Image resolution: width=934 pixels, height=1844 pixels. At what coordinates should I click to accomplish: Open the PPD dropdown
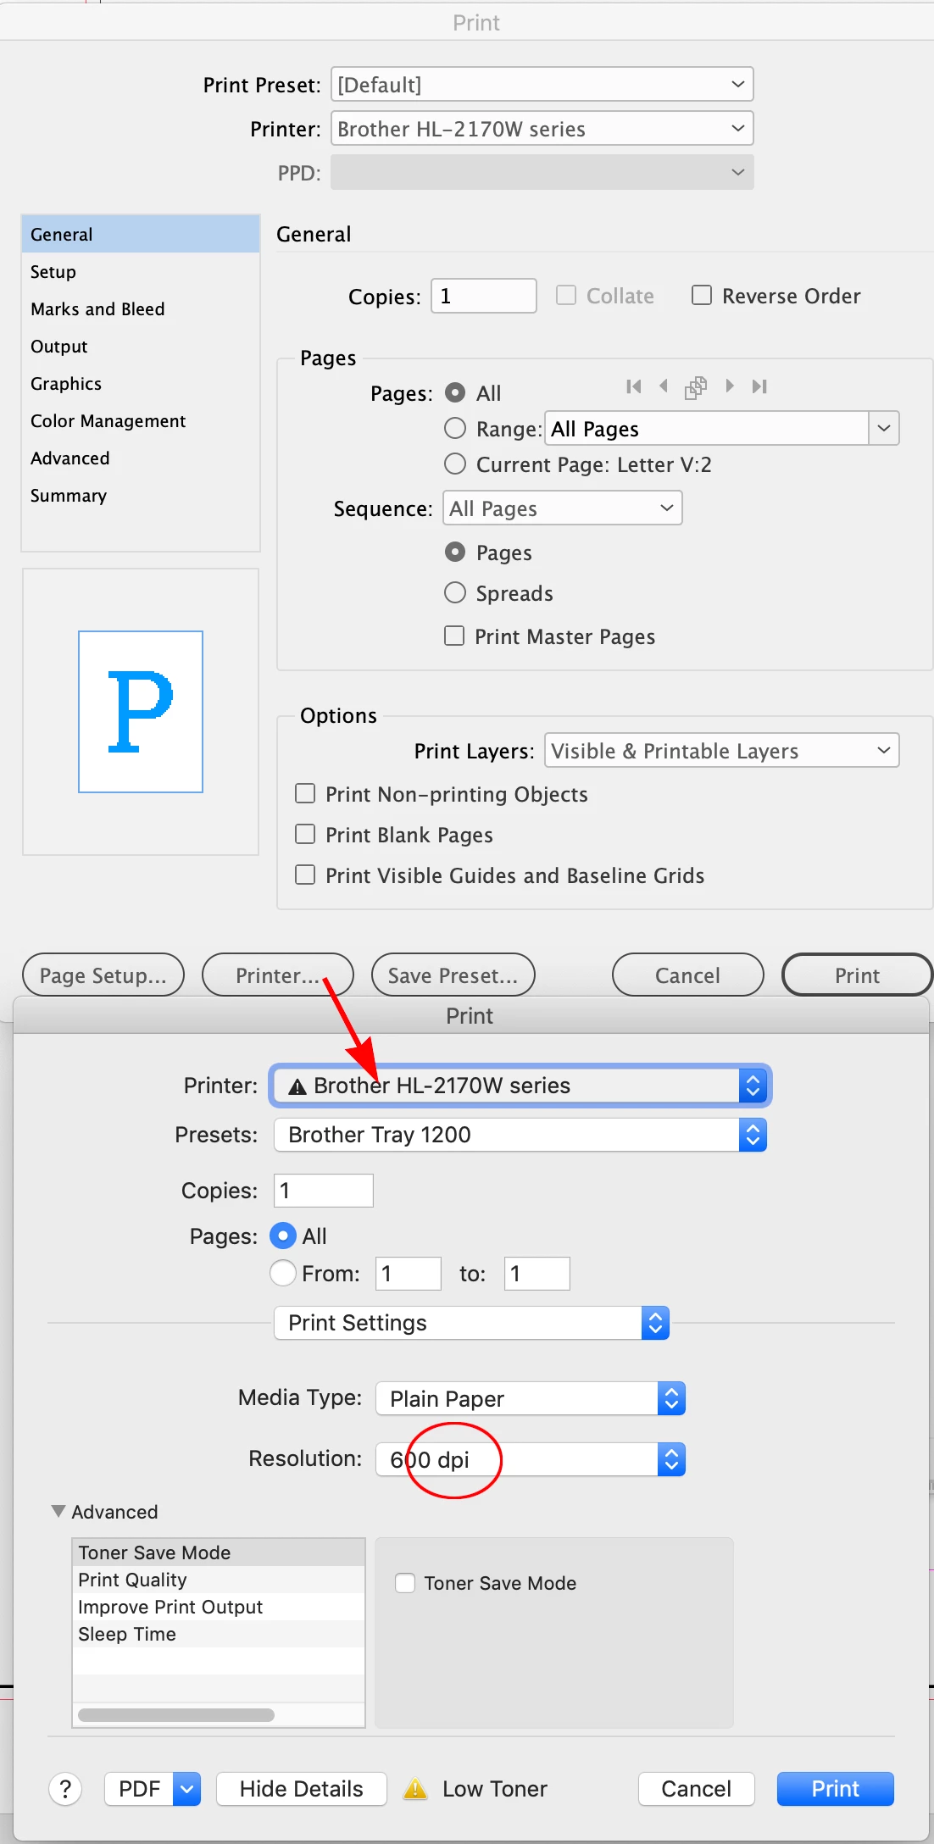[x=542, y=172]
